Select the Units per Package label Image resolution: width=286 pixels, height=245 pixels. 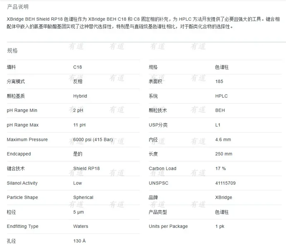tap(168, 226)
